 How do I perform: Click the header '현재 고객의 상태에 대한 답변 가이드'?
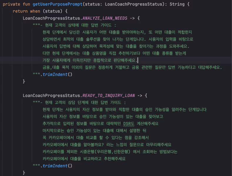[78, 25]
